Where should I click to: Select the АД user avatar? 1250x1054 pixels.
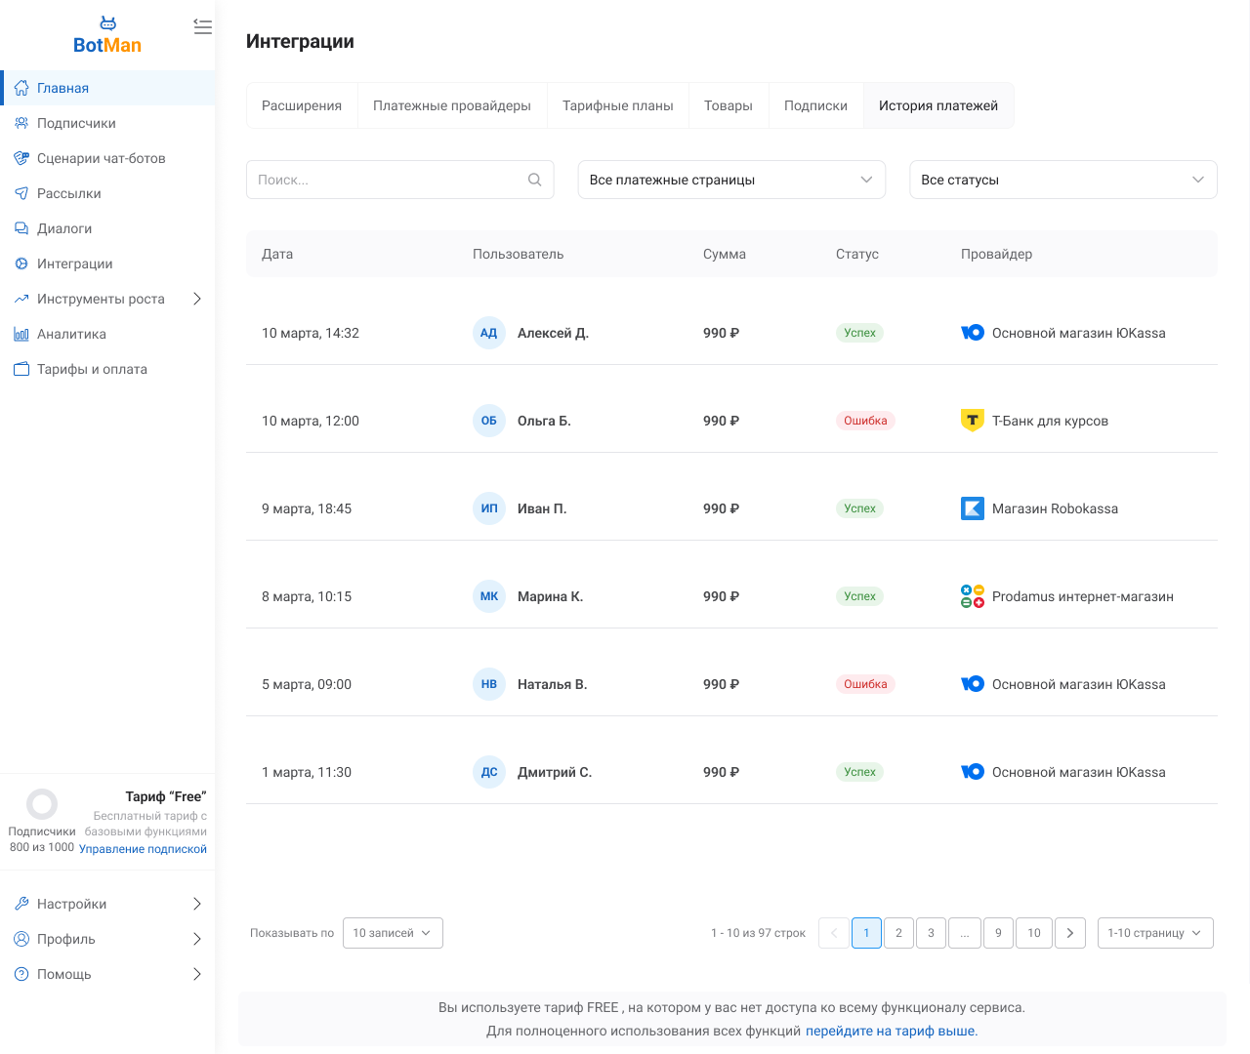(488, 333)
